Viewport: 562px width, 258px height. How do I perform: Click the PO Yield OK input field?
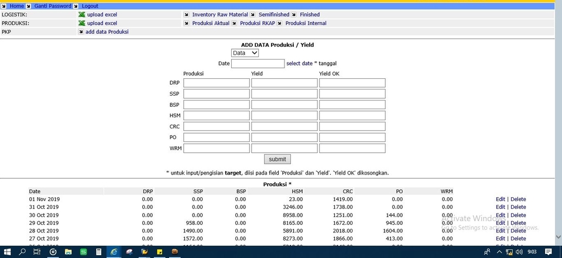pyautogui.click(x=352, y=137)
